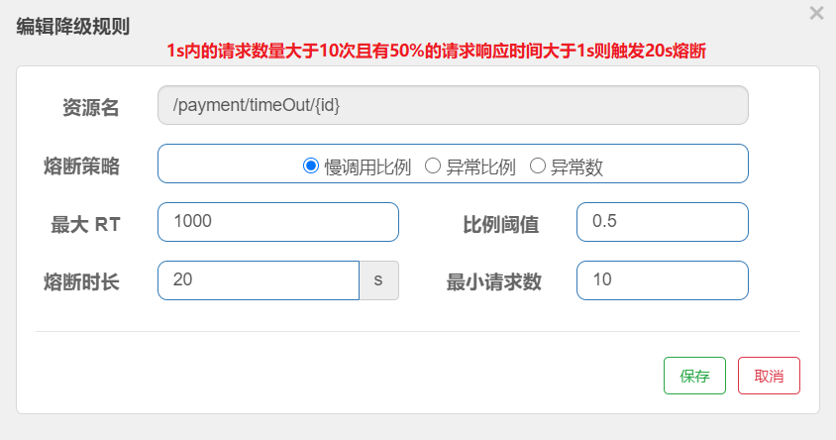Focus the 熔断时长 input showing 20
The image size is (836, 440).
click(258, 279)
